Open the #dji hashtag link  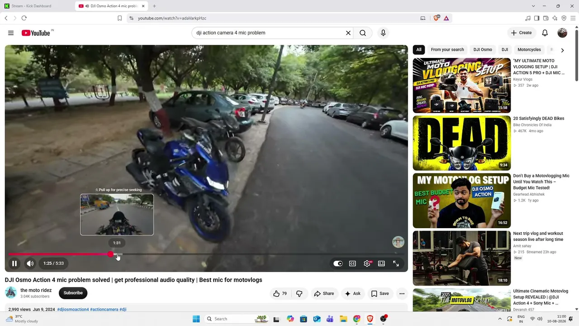click(123, 310)
